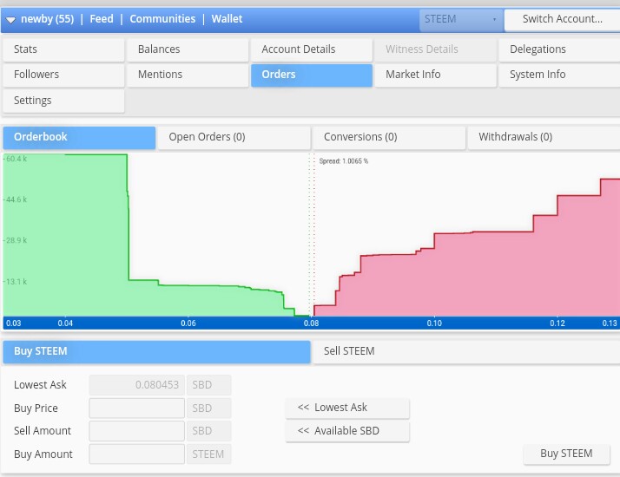Open the Balances tab
620x477 pixels.
click(x=188, y=49)
